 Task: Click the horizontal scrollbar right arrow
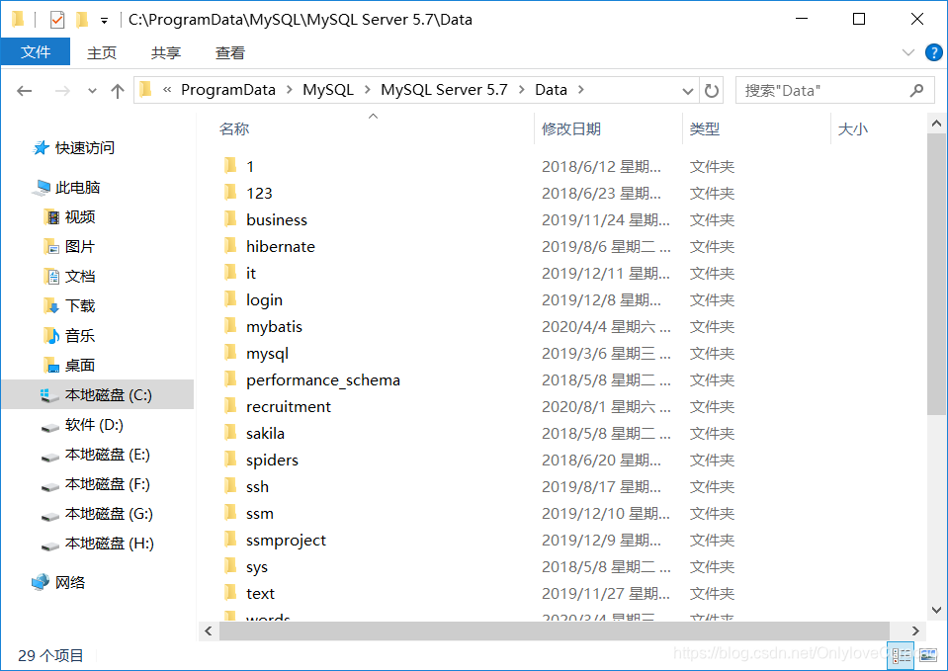point(914,631)
